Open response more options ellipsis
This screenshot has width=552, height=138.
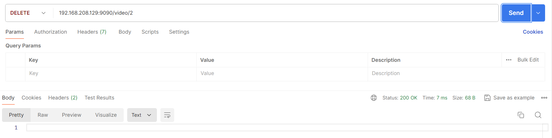(x=544, y=98)
